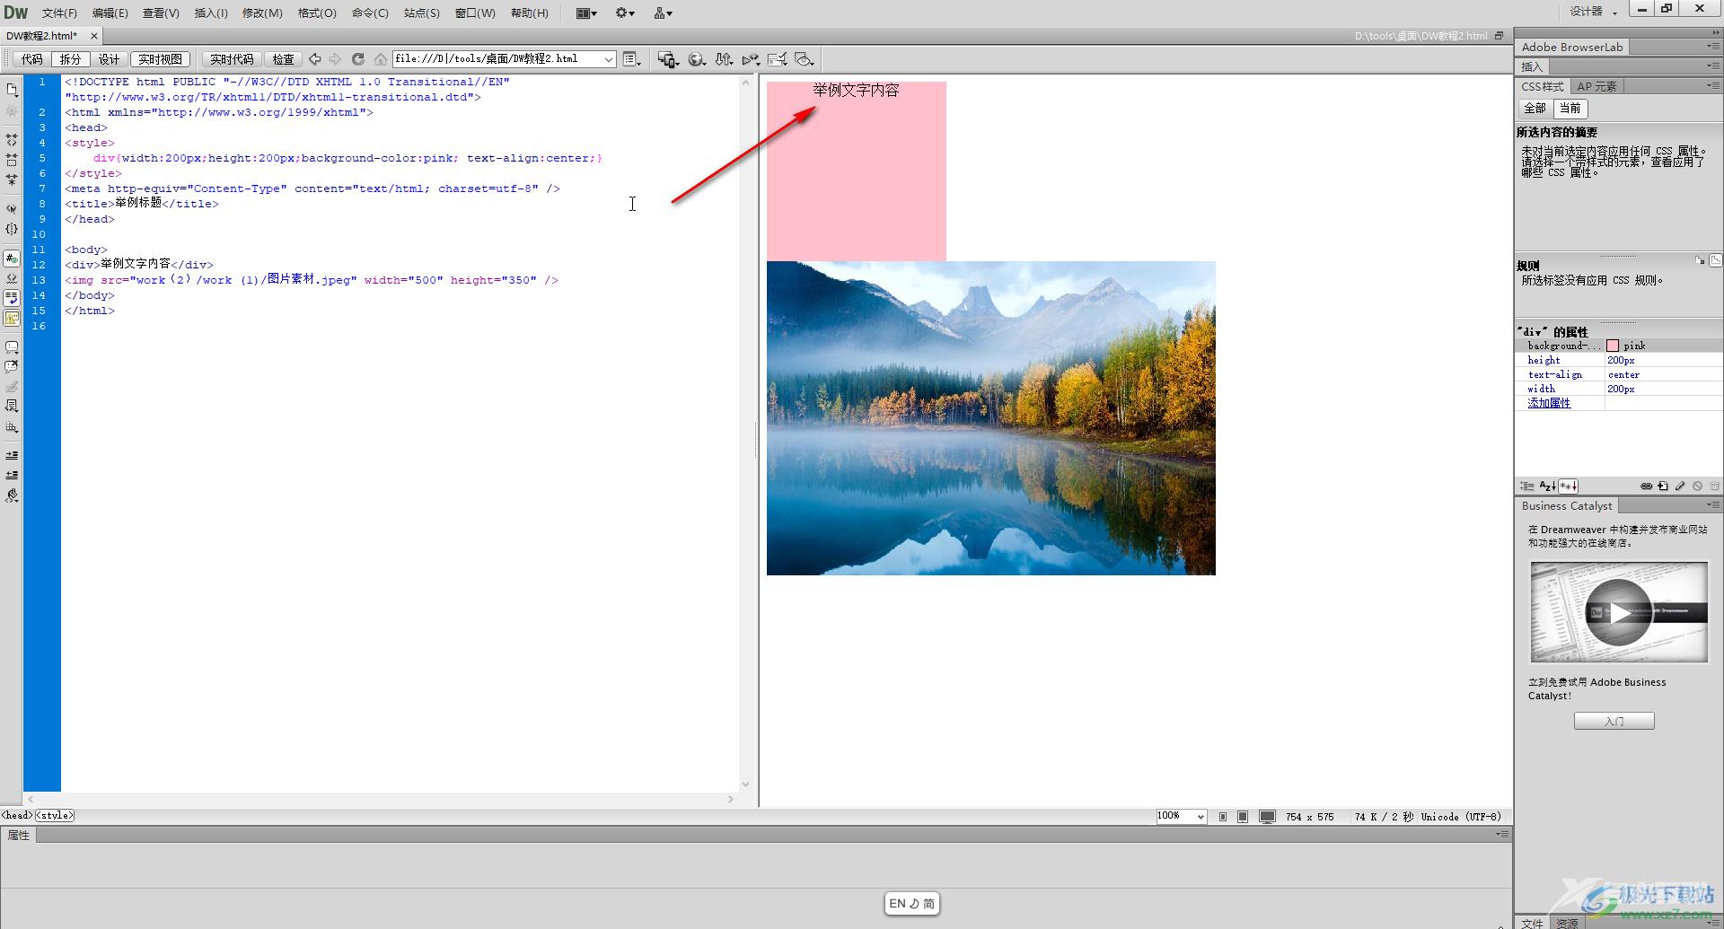Switch to Design view (设计)
This screenshot has width=1724, height=929.
[109, 59]
